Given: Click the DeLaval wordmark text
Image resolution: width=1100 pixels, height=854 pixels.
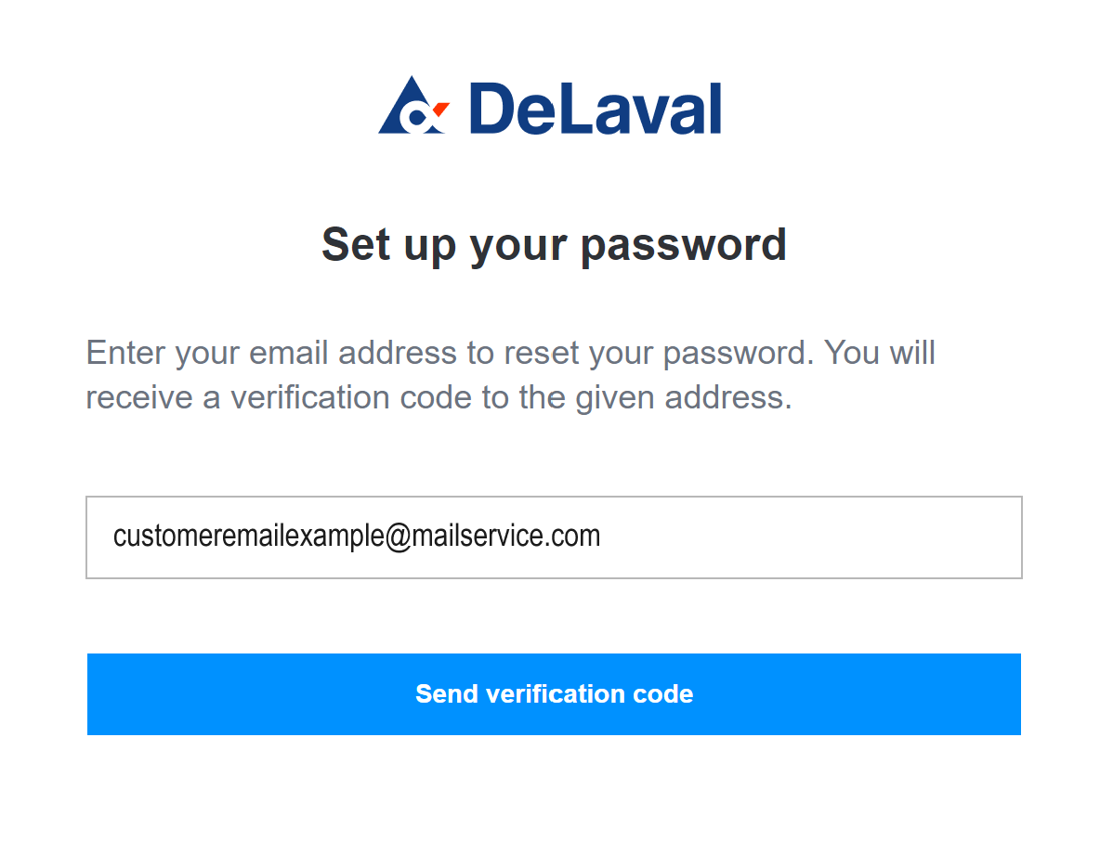Looking at the screenshot, I should pyautogui.click(x=595, y=108).
